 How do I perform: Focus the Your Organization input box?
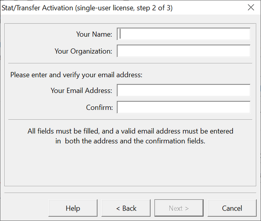183,51
